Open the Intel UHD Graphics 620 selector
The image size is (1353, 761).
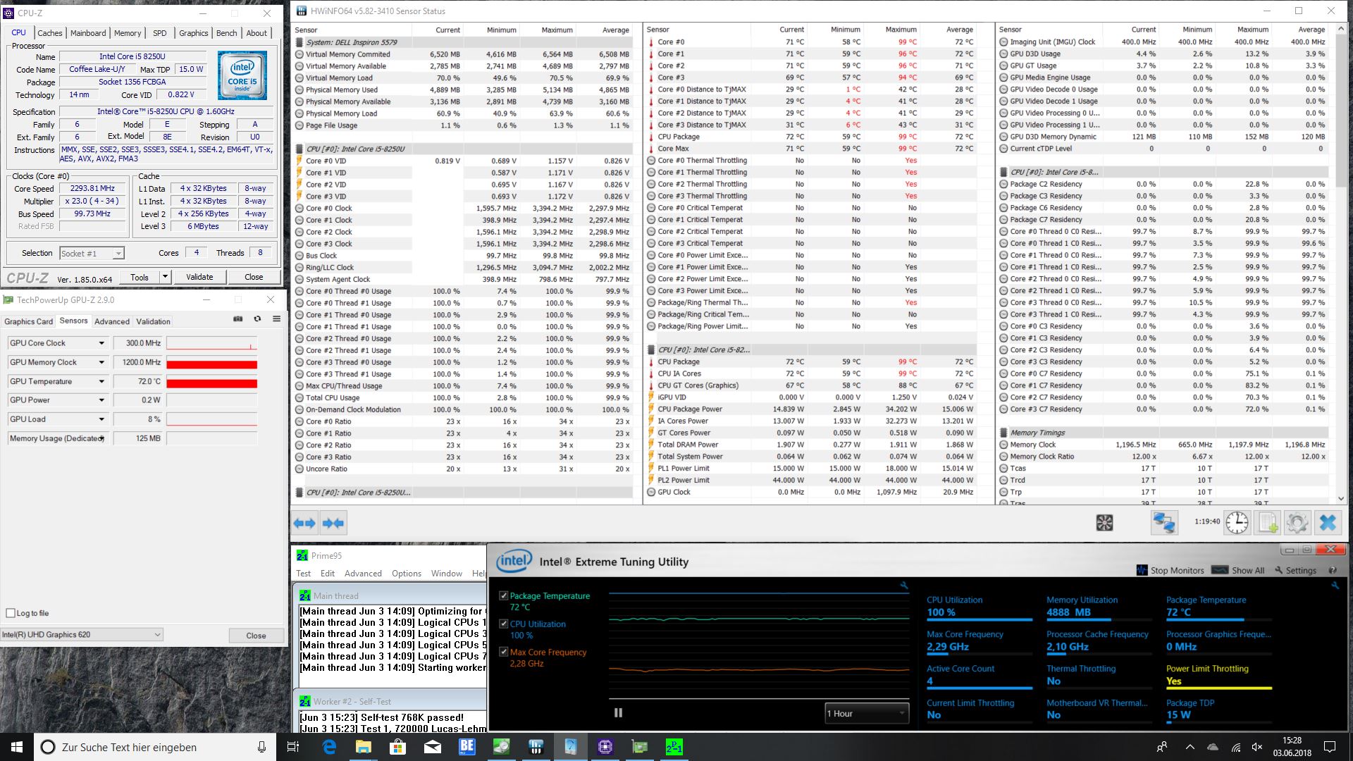pos(82,635)
